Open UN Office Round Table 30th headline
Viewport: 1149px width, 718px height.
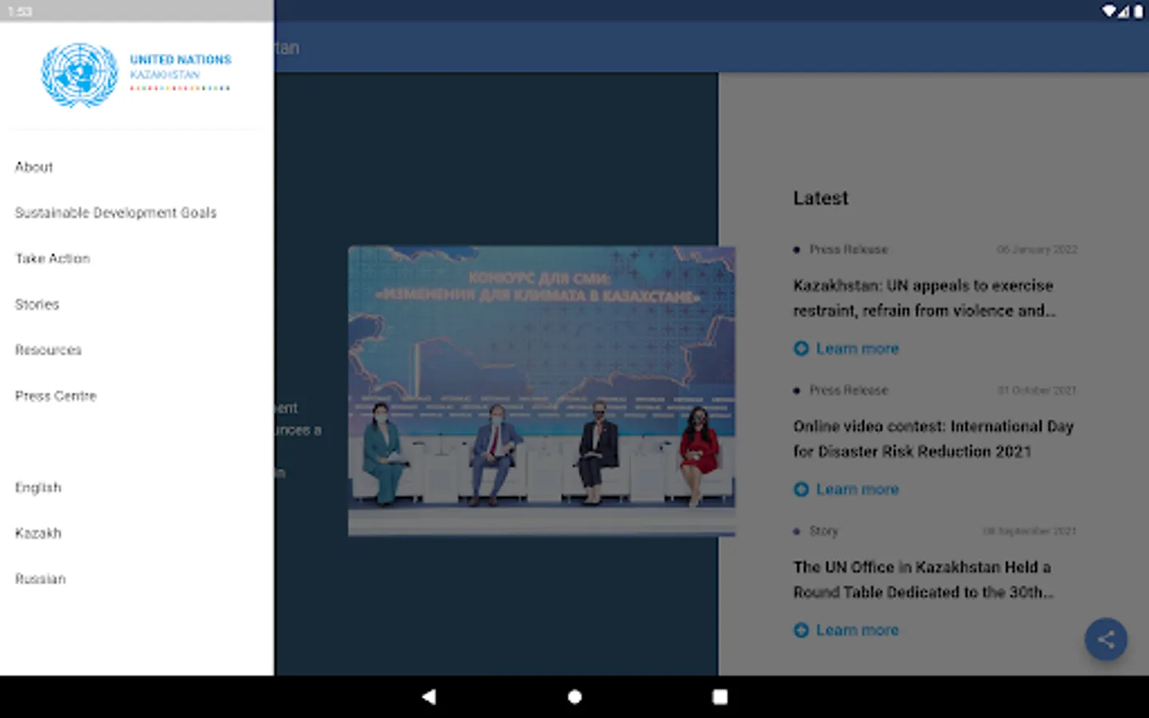(923, 579)
